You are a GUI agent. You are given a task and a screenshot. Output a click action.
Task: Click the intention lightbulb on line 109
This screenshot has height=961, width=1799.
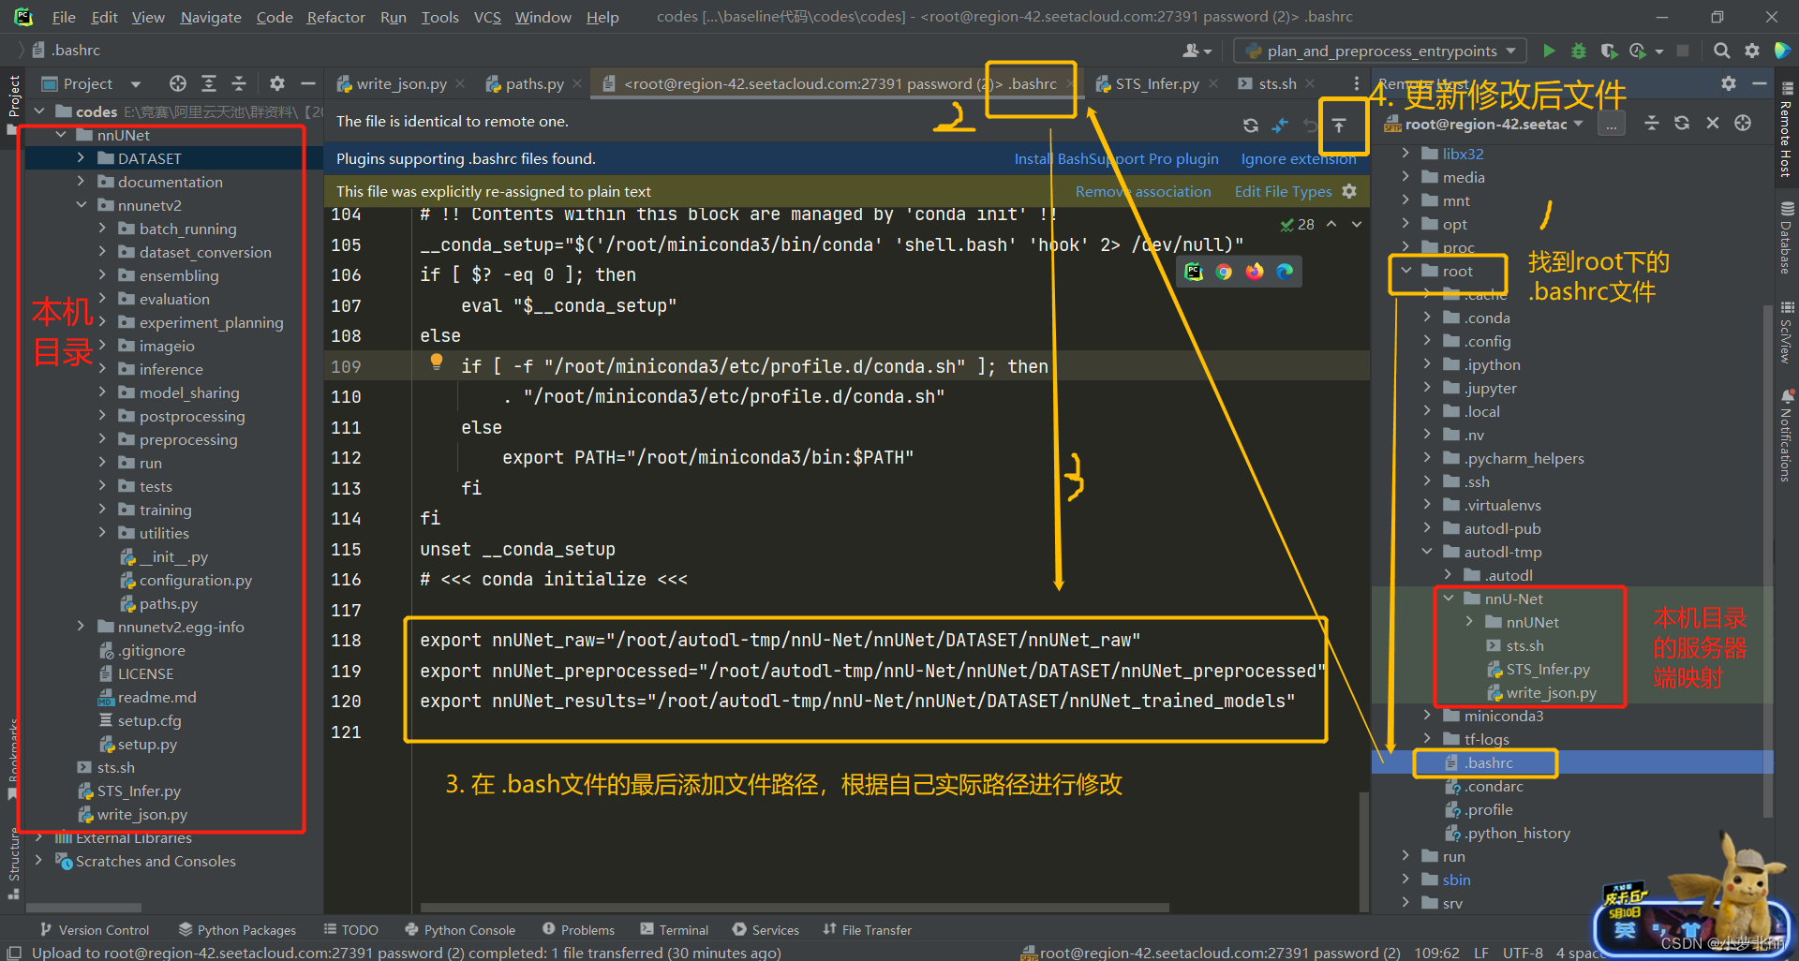coord(436,362)
